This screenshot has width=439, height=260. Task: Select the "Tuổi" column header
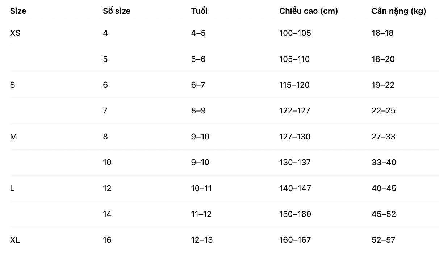[x=199, y=11]
